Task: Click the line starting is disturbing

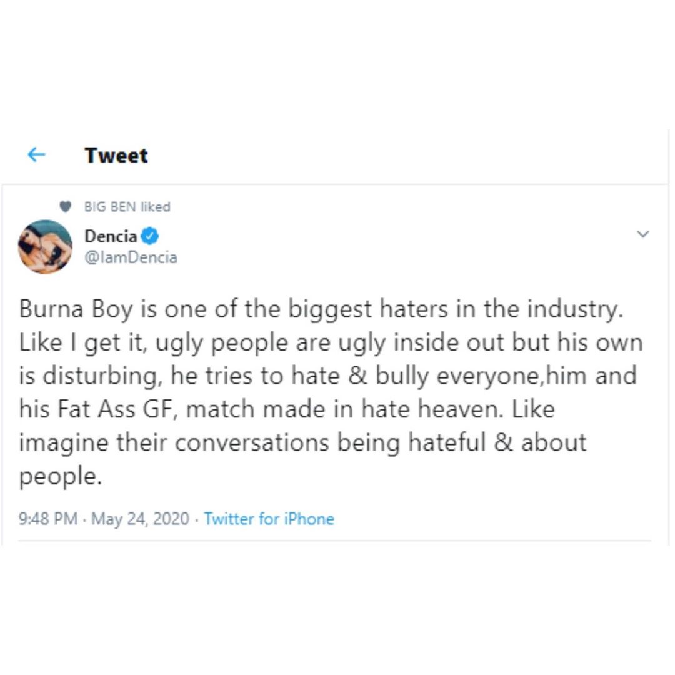Action: [327, 376]
